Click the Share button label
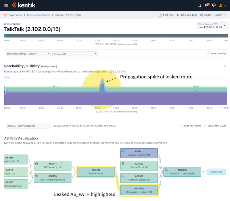Viewport: 230px width, 201px height. (x=208, y=15)
